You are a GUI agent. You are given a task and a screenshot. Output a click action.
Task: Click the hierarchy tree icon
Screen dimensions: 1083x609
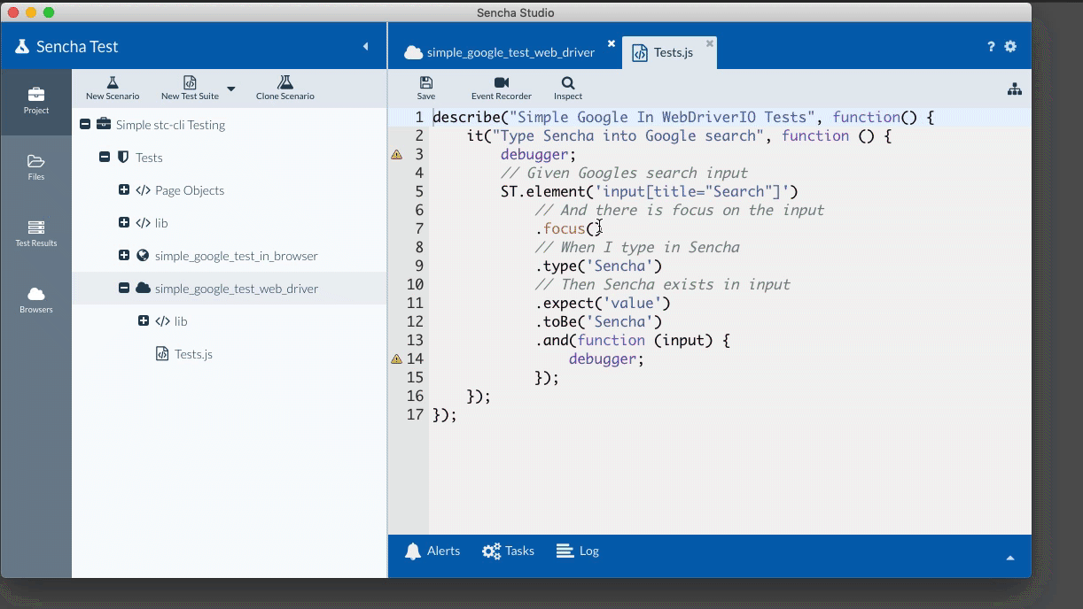[x=1015, y=89]
